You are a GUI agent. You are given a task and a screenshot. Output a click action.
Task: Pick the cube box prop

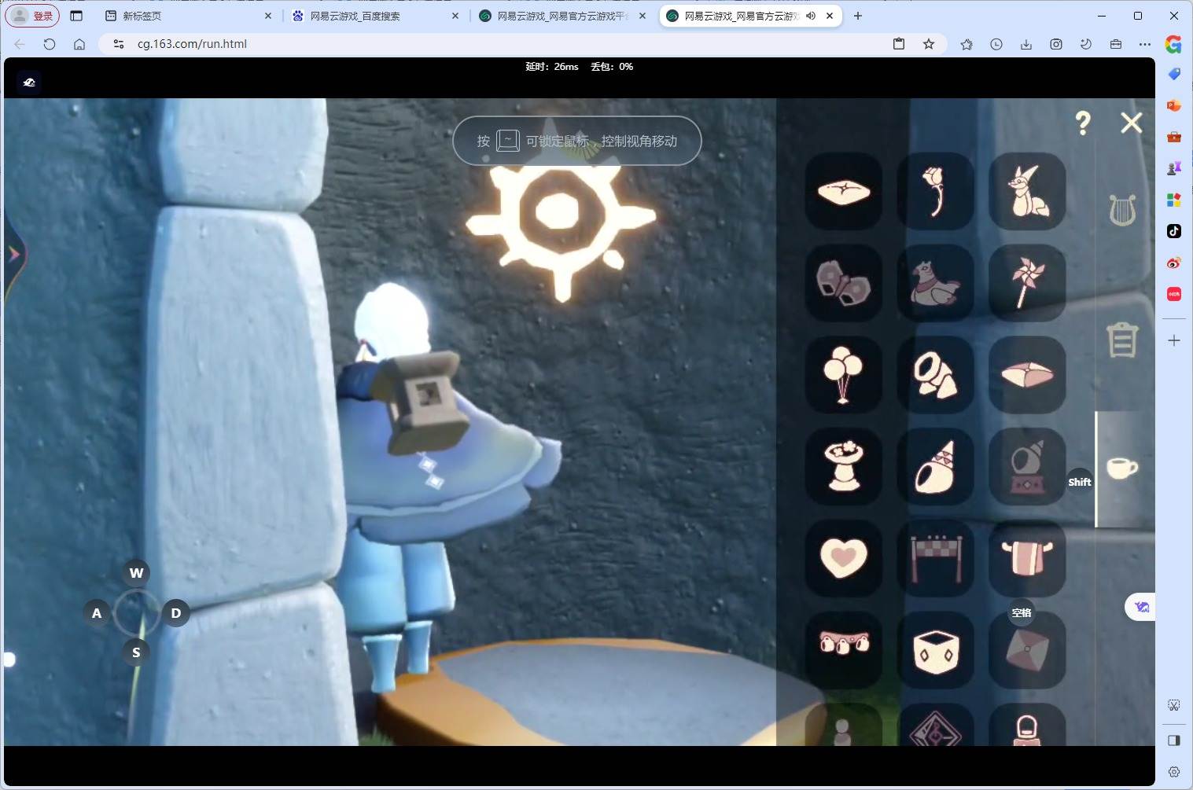(x=935, y=650)
